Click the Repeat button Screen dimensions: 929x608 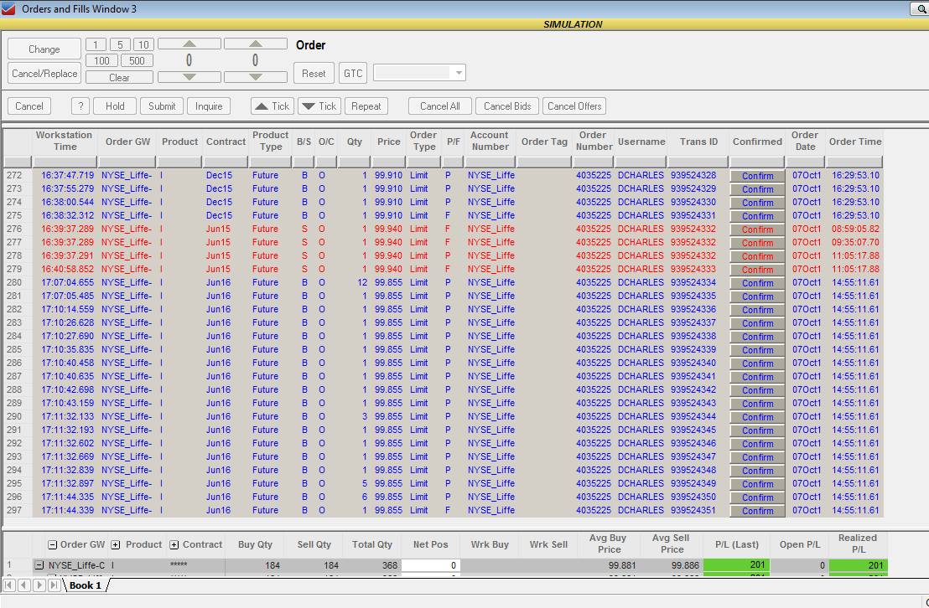366,106
